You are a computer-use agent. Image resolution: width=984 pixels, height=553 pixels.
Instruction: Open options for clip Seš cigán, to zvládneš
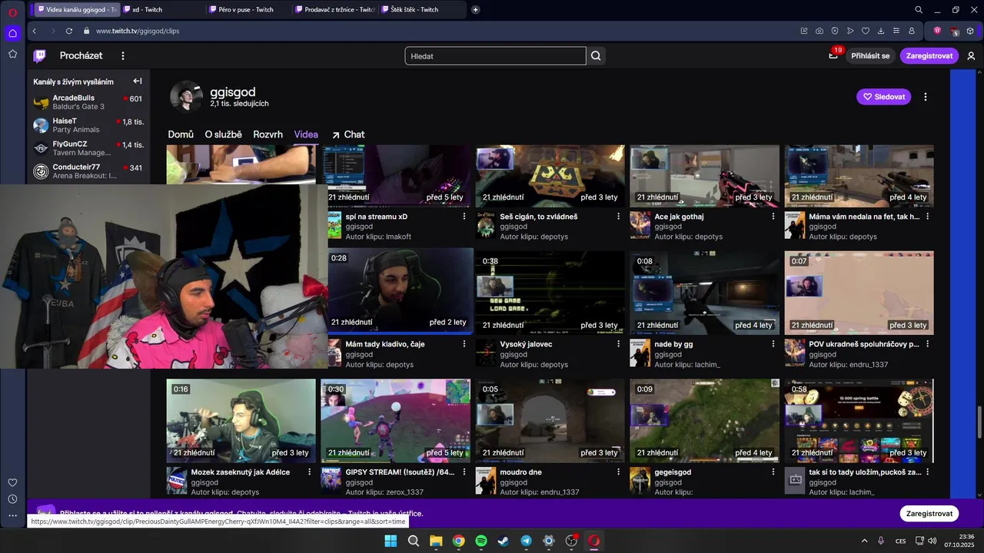click(619, 217)
